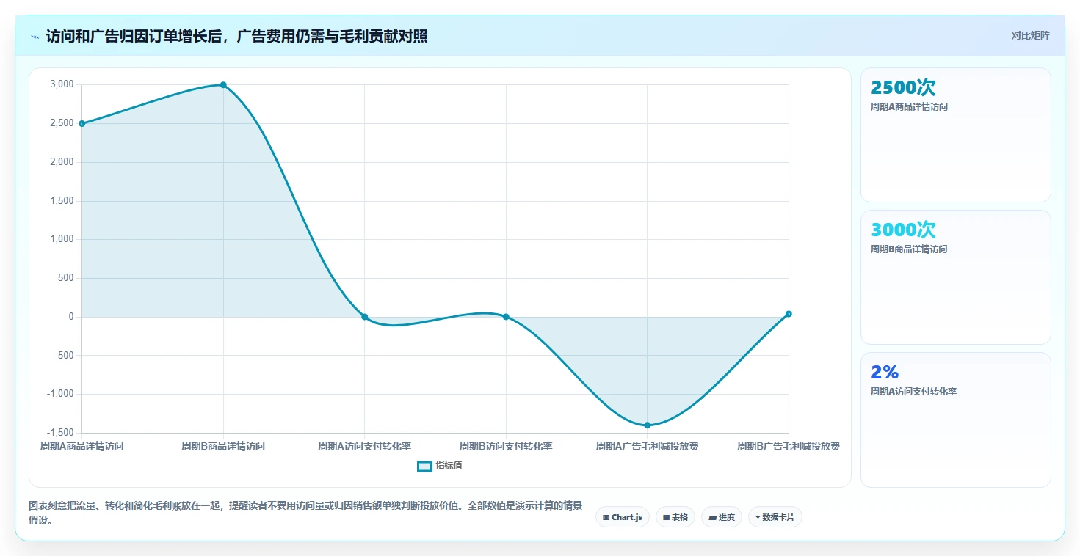Click data point for 周期A访问支付转化率
1080x556 pixels.
point(364,317)
